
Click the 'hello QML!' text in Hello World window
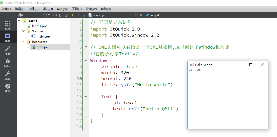point(195,70)
